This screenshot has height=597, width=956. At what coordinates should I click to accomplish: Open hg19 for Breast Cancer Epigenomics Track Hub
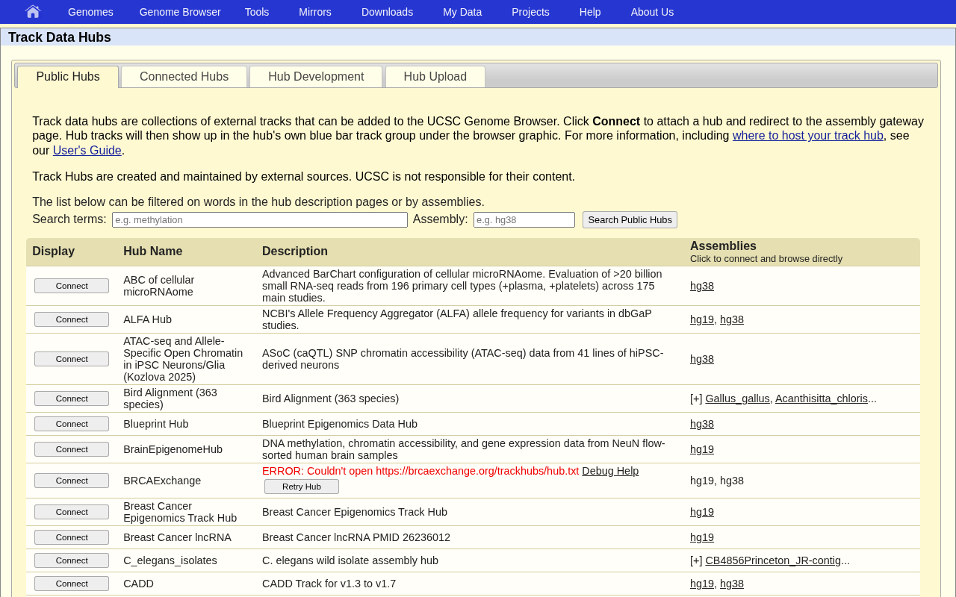(702, 512)
